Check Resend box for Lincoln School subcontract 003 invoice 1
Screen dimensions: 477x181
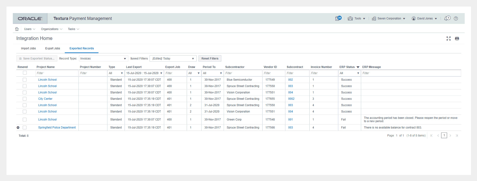click(x=25, y=86)
